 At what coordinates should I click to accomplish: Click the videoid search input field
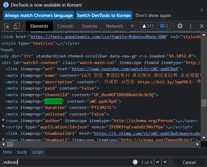pos(67,162)
